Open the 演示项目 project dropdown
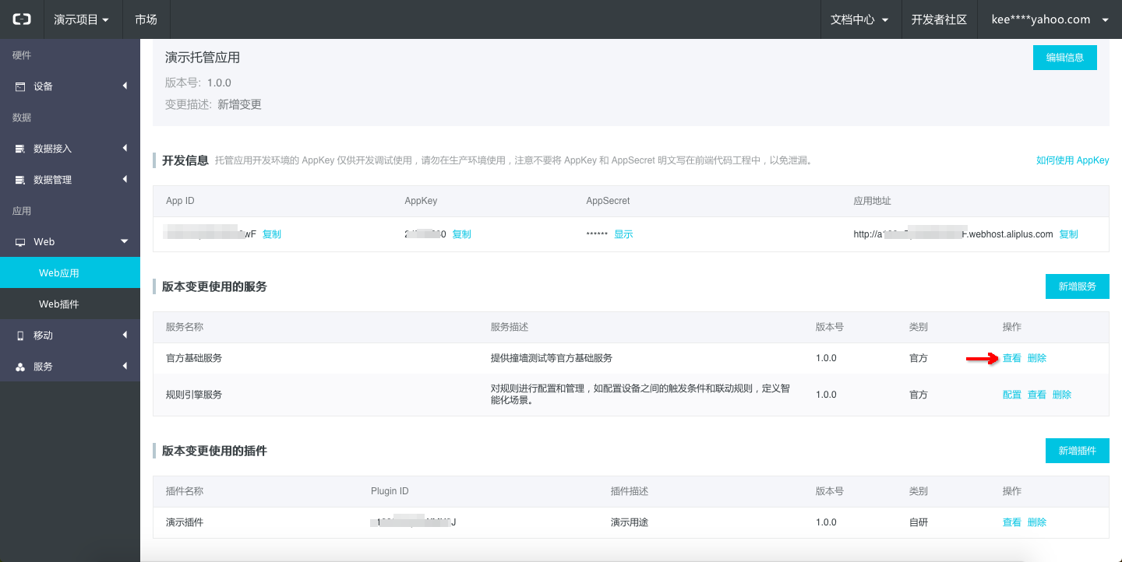The image size is (1122, 562). coord(81,19)
